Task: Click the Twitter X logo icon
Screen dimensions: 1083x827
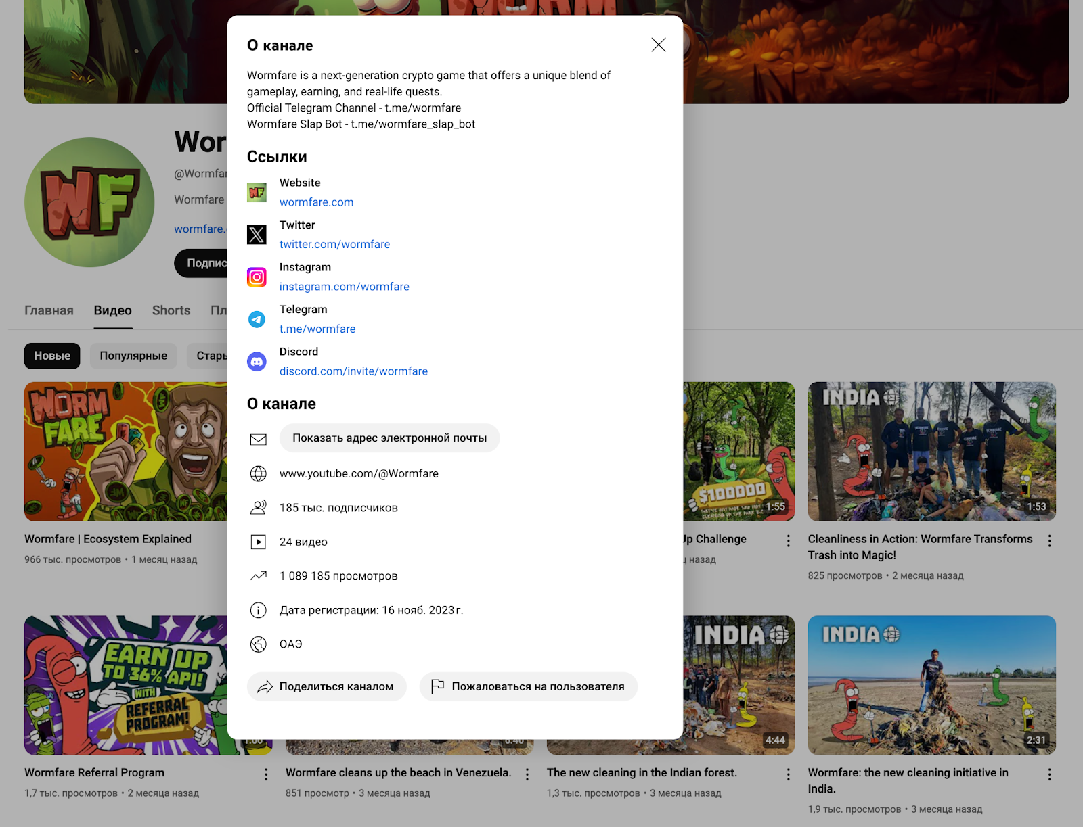Action: 257,235
